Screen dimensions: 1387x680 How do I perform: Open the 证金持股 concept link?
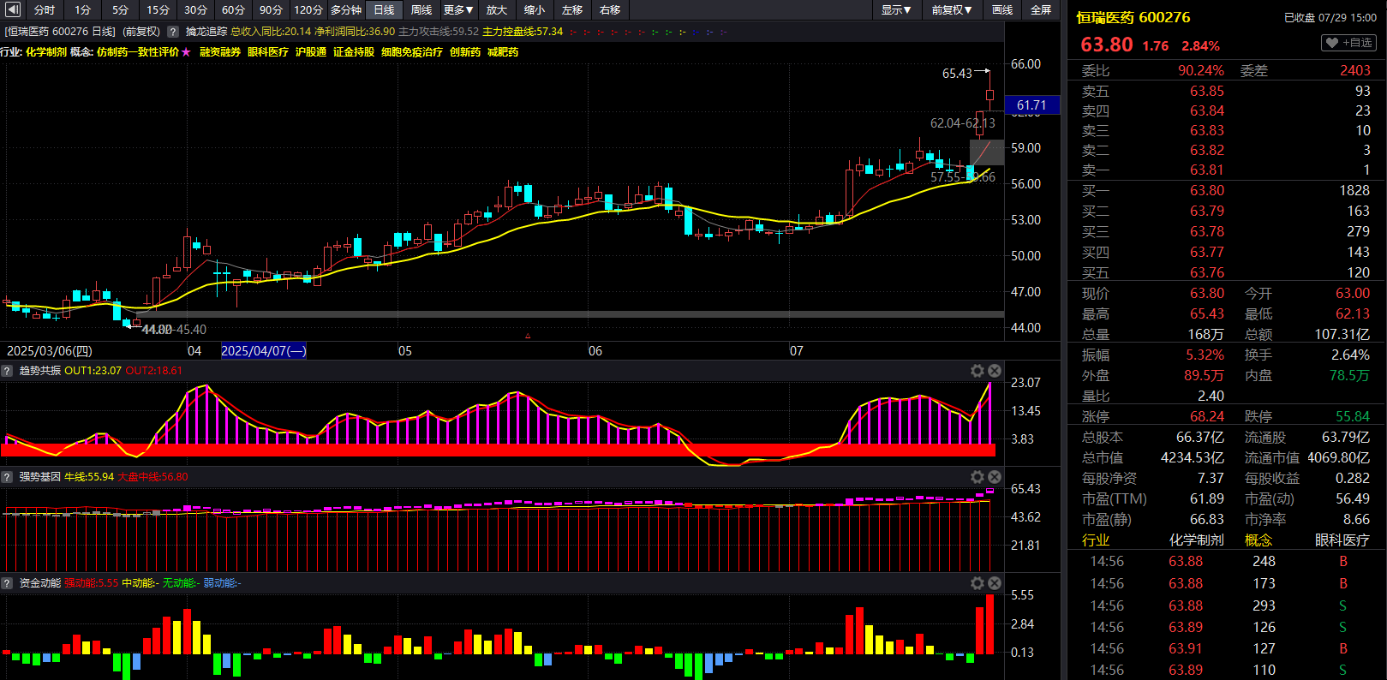coord(354,52)
